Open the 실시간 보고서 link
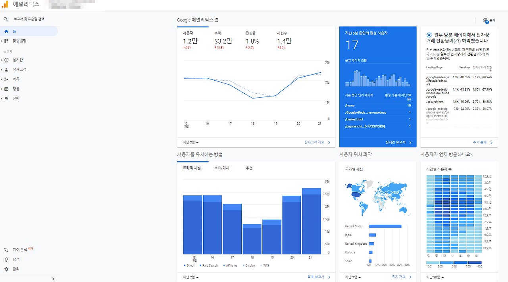Screen dimensions: 508x282 pyautogui.click(x=398, y=143)
